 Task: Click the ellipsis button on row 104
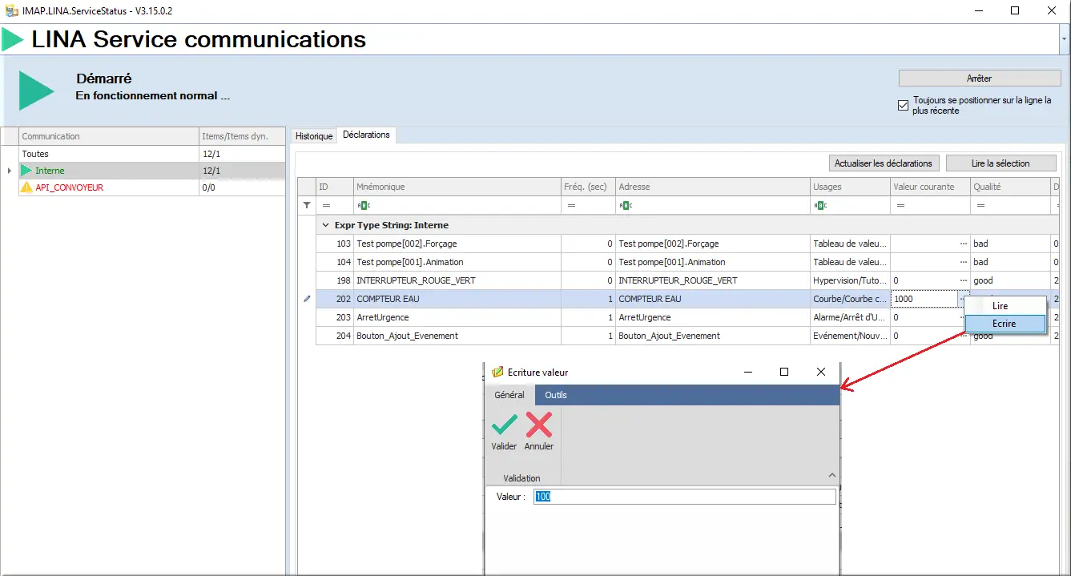(964, 262)
